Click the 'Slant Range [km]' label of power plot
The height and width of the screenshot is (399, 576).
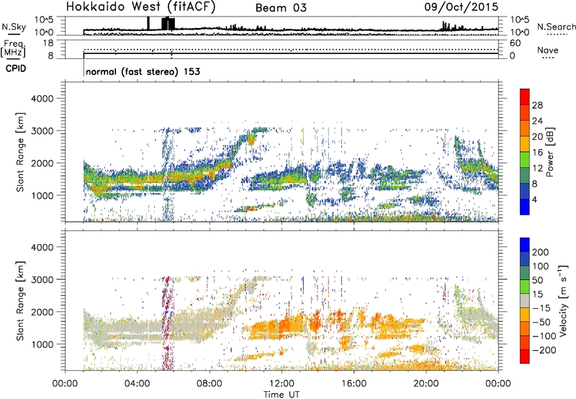pyautogui.click(x=20, y=152)
